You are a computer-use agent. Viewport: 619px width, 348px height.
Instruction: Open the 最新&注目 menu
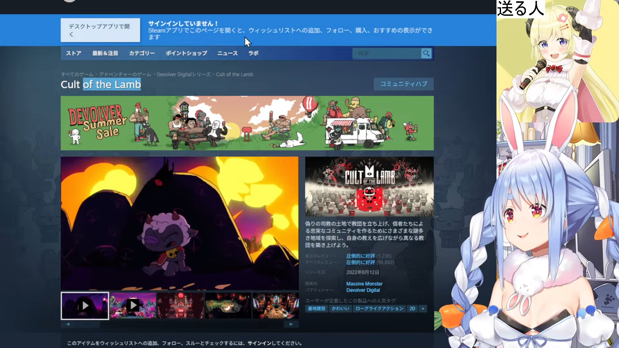(105, 53)
